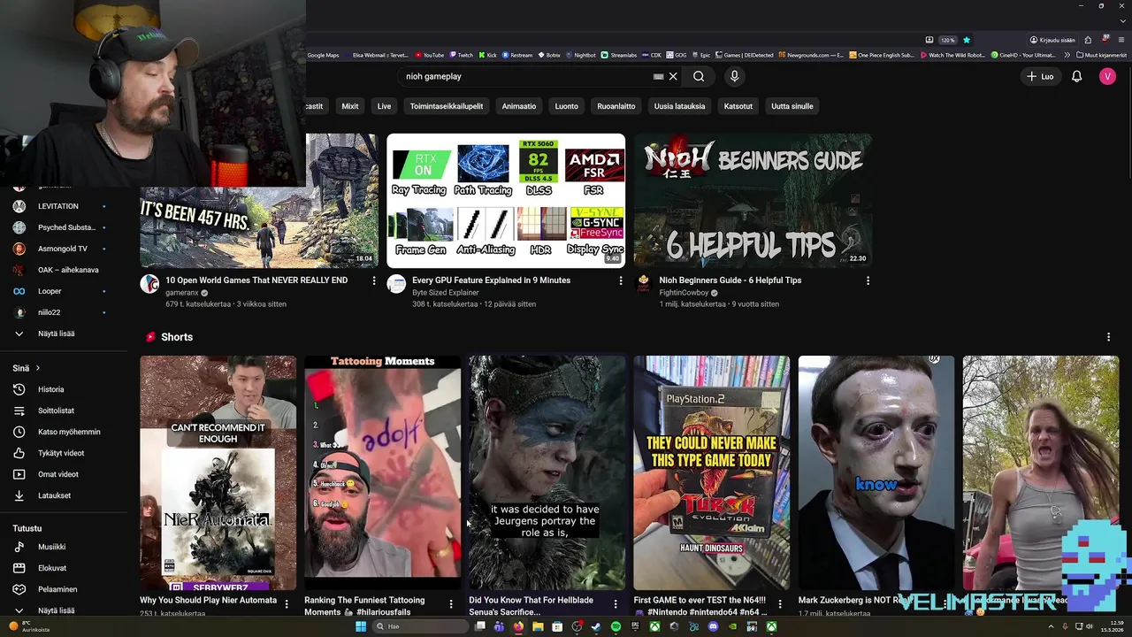Start voice search with the microphone icon
This screenshot has width=1132, height=637.
[x=734, y=76]
